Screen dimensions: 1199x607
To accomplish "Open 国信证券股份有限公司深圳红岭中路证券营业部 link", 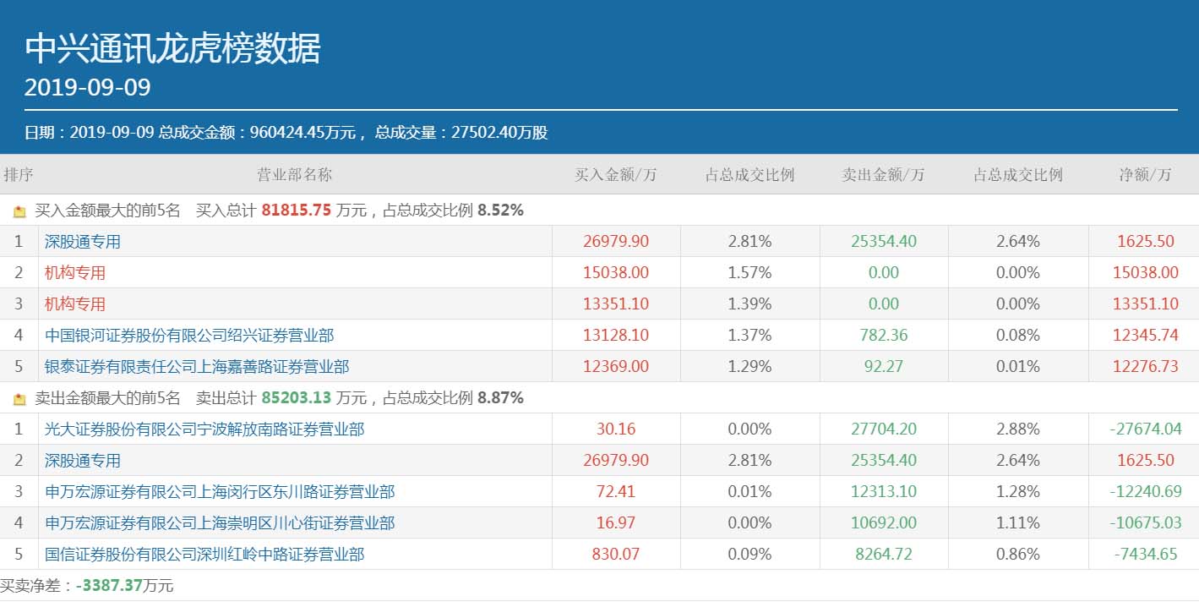I will click(x=204, y=555).
